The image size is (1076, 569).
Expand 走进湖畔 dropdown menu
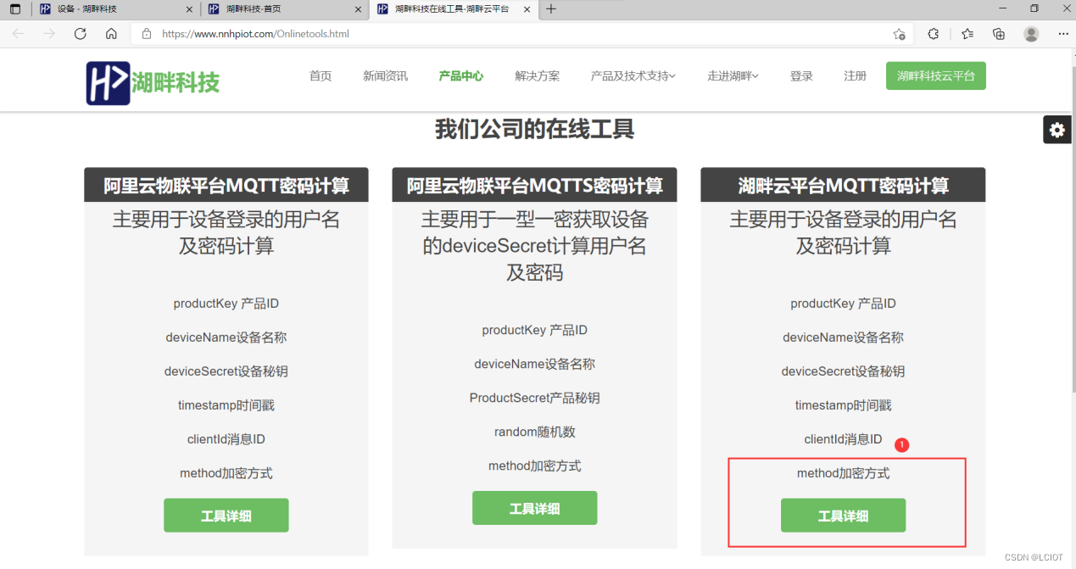pyautogui.click(x=733, y=76)
